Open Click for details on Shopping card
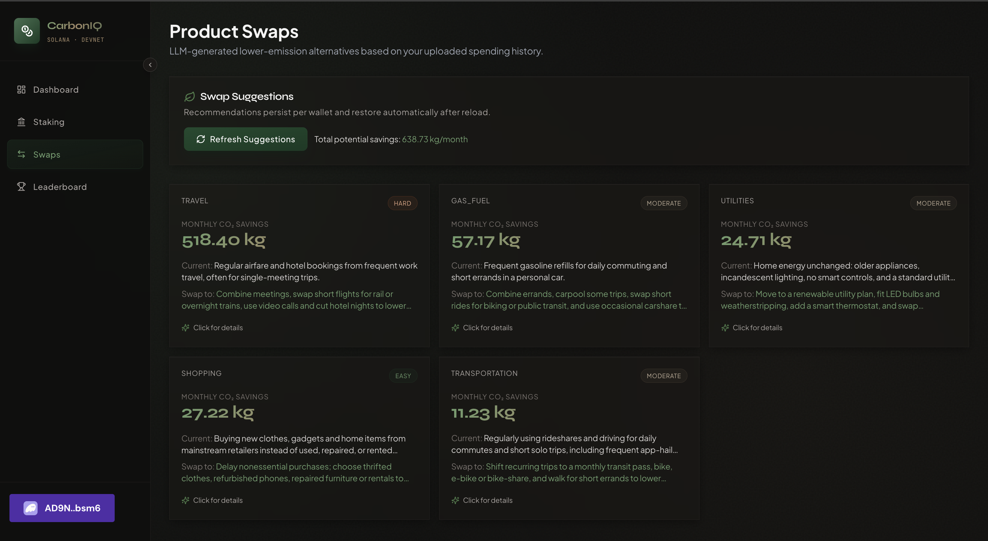The height and width of the screenshot is (541, 988). (218, 500)
